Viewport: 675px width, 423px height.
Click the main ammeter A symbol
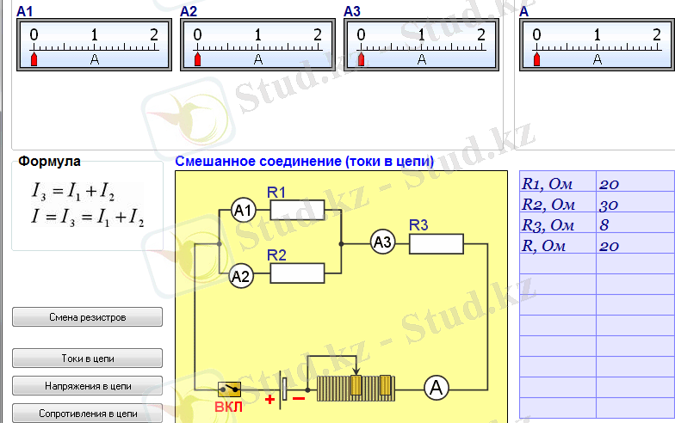click(437, 389)
